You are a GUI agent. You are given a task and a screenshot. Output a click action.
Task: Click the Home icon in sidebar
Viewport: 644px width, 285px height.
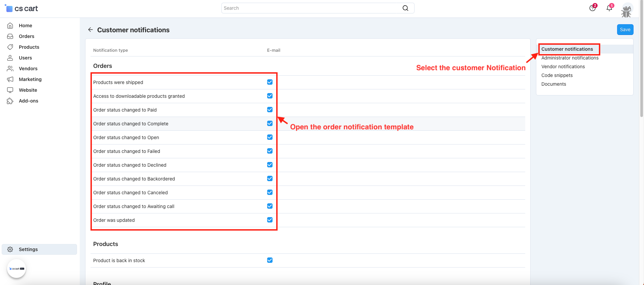(10, 26)
